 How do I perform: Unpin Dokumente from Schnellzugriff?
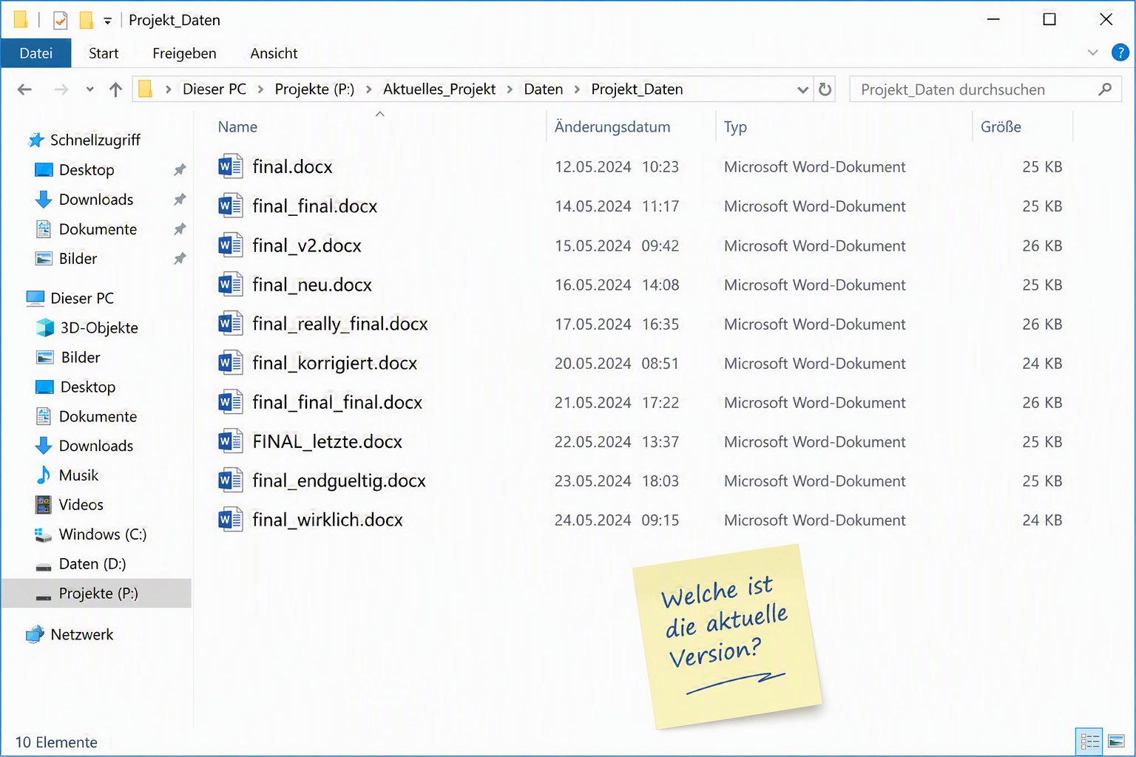point(179,229)
